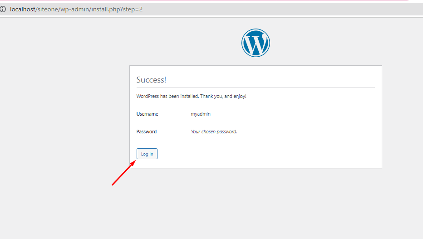Click the Log In button
The width and height of the screenshot is (423, 239).
coord(147,154)
